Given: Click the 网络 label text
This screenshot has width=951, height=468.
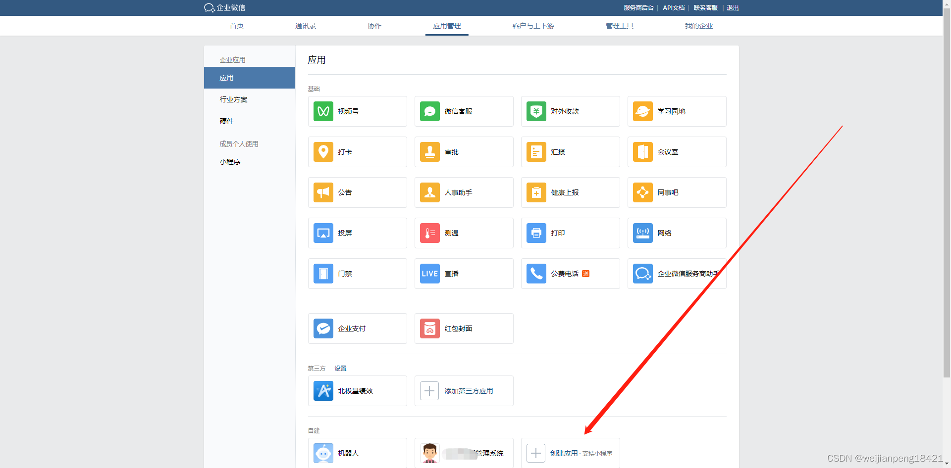Looking at the screenshot, I should click(664, 233).
